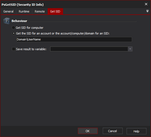
Task: Switch to the General tab
Action: tap(8, 11)
